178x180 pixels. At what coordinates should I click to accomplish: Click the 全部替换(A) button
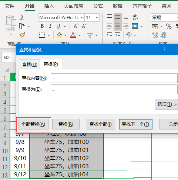(33, 124)
